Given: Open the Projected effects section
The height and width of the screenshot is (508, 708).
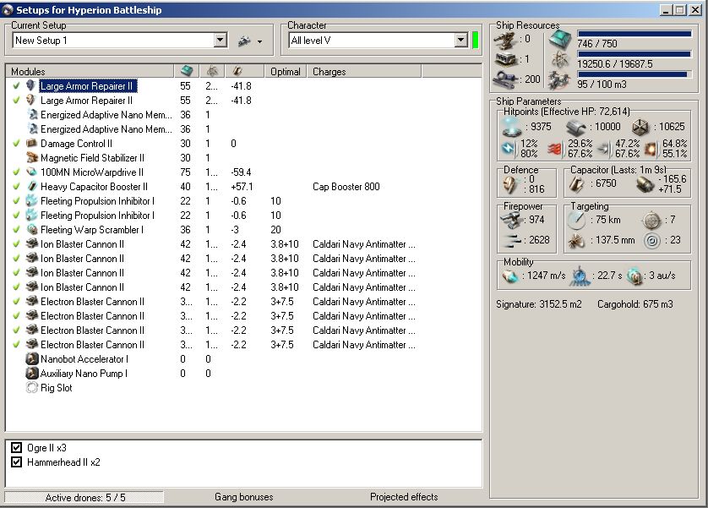Looking at the screenshot, I should [404, 497].
